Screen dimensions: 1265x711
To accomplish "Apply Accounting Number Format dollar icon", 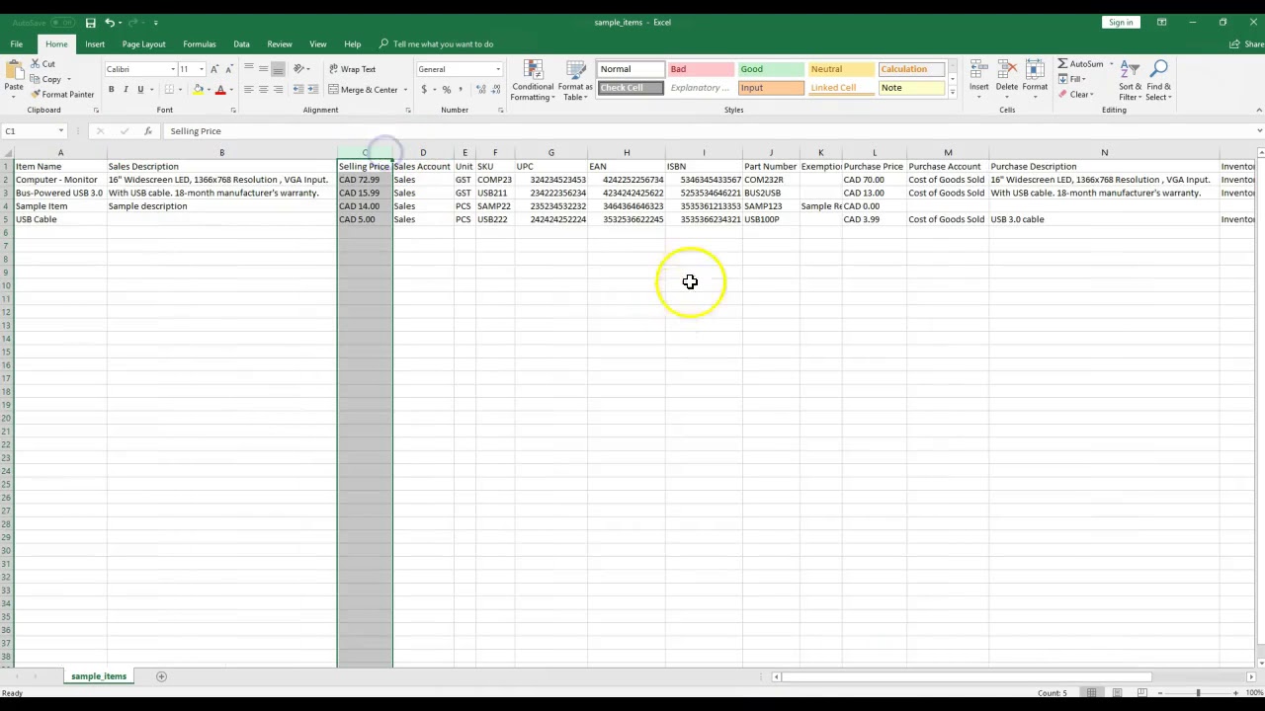I will (x=424, y=90).
